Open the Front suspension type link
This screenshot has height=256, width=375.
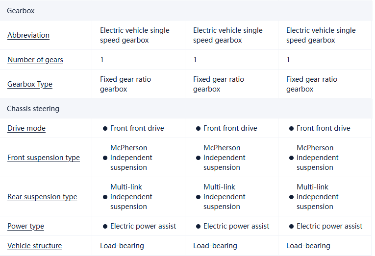44,158
